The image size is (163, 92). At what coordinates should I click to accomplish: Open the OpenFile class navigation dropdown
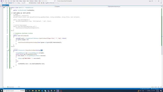(81, 7)
